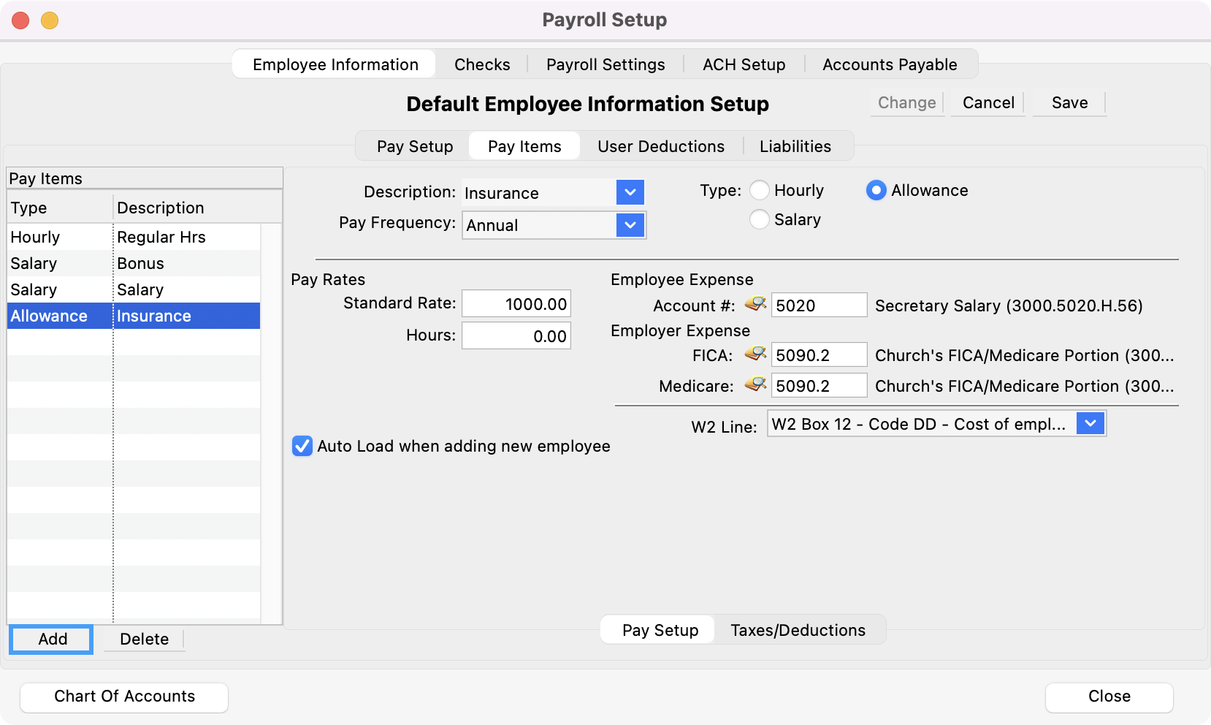Viewport: 1211px width, 725px height.
Task: Select the Allowance type radio button
Action: (876, 191)
